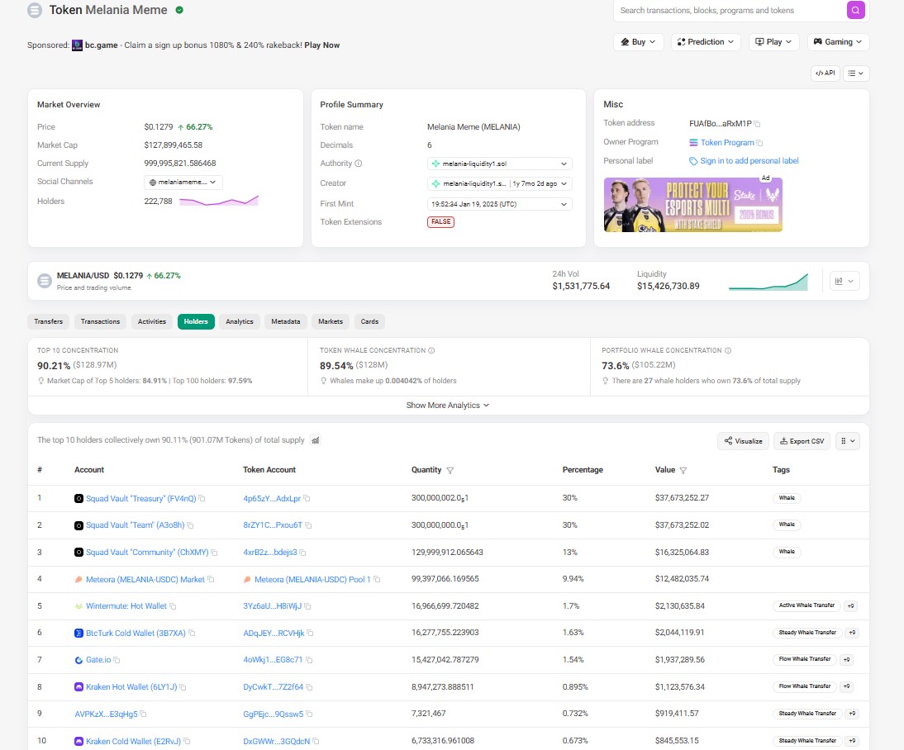Filter by Value column funnel icon
904x750 pixels.
pyautogui.click(x=683, y=471)
